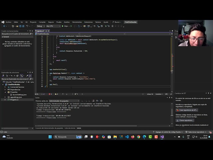Switch to the Lista de errores tab
The image size is (213, 160).
tap(70, 128)
